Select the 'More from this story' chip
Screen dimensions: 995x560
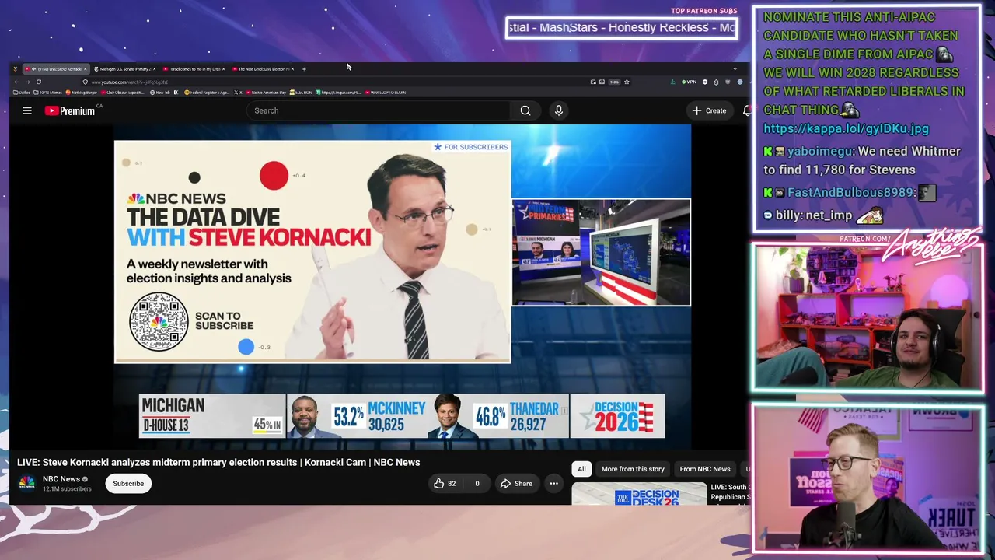coord(633,469)
